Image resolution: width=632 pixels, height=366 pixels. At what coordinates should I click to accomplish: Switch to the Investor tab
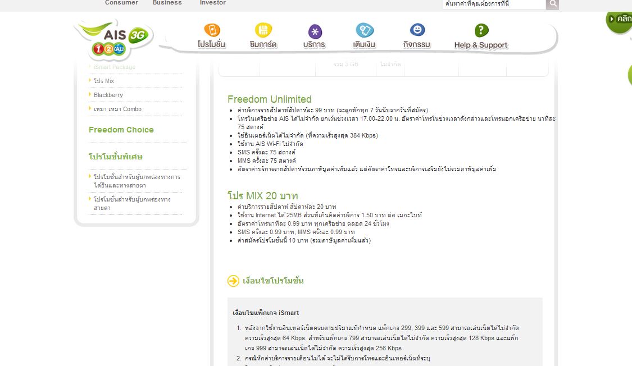click(x=213, y=3)
